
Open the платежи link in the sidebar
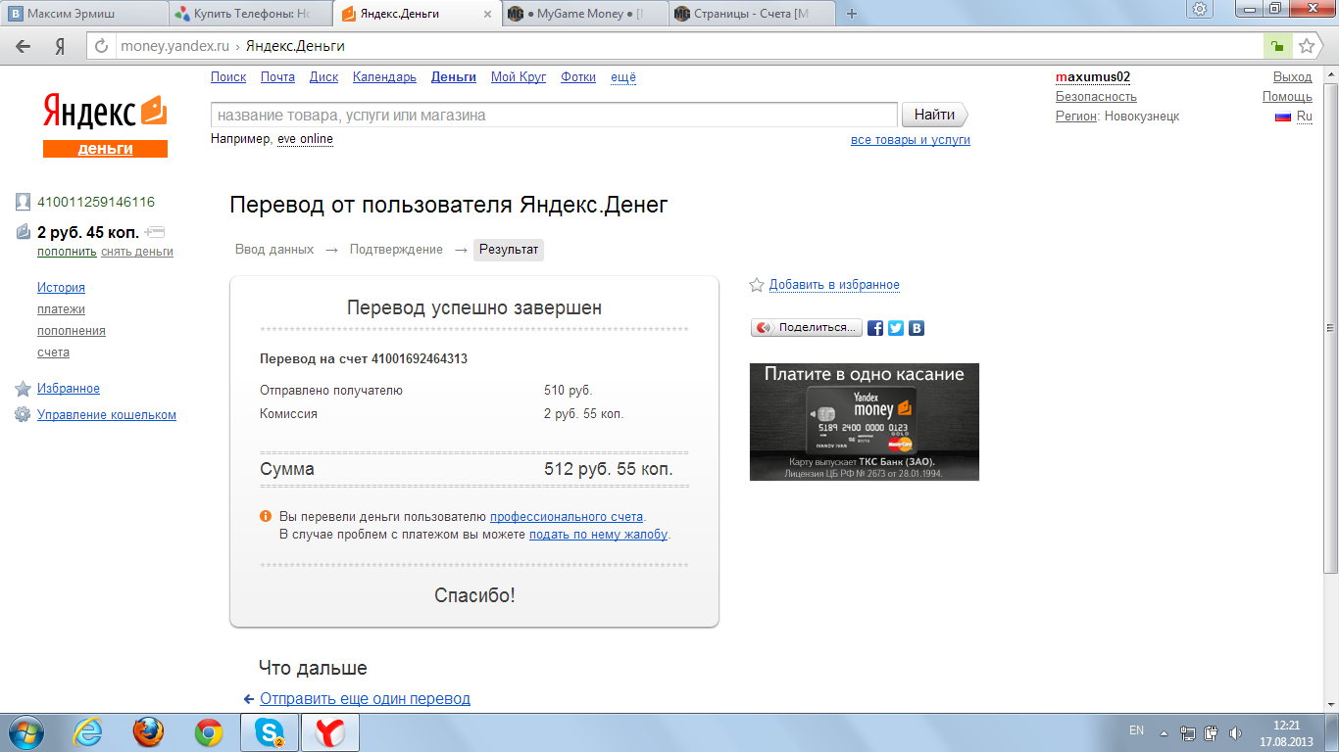click(x=61, y=309)
